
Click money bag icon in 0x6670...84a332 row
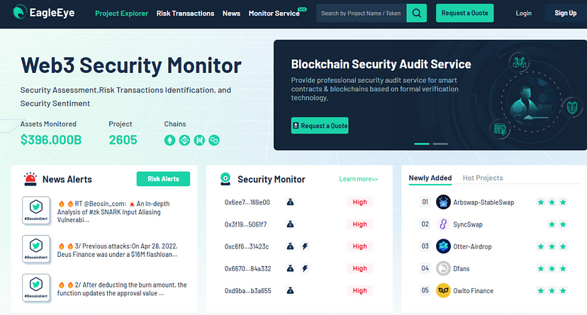[x=290, y=268]
